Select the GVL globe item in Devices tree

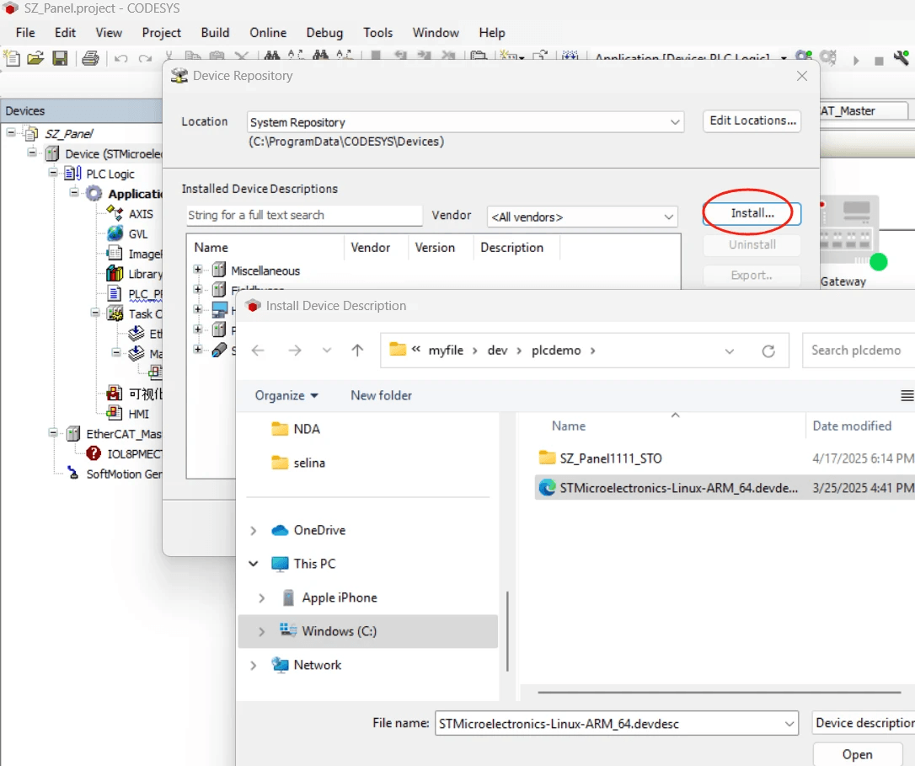click(x=137, y=233)
